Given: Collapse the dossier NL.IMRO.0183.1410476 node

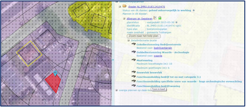Looking at the screenshot, I should (120, 7).
